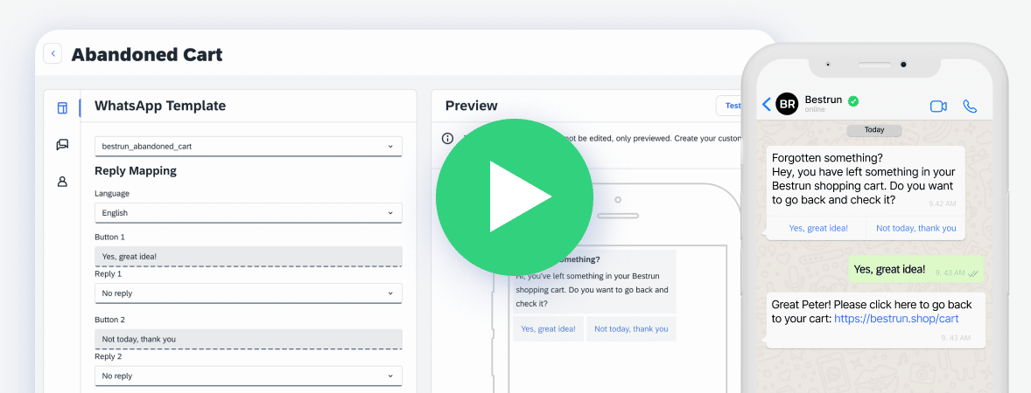
Task: Tap 'Yes, great idea!' quick reply on phone
Action: pyautogui.click(x=818, y=228)
